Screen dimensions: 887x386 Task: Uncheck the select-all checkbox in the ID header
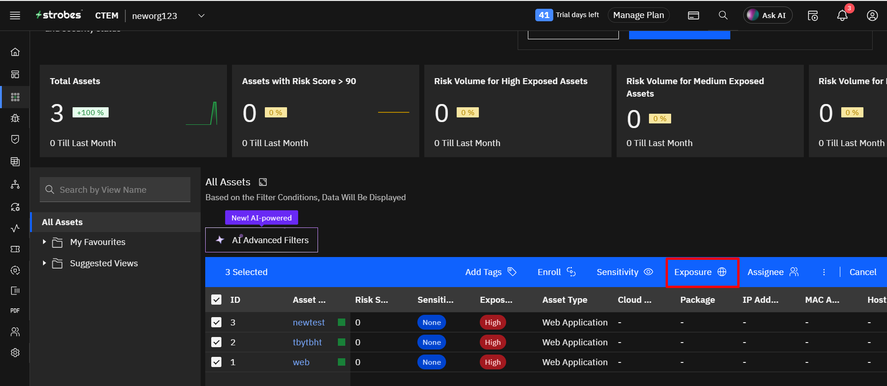pyautogui.click(x=216, y=300)
